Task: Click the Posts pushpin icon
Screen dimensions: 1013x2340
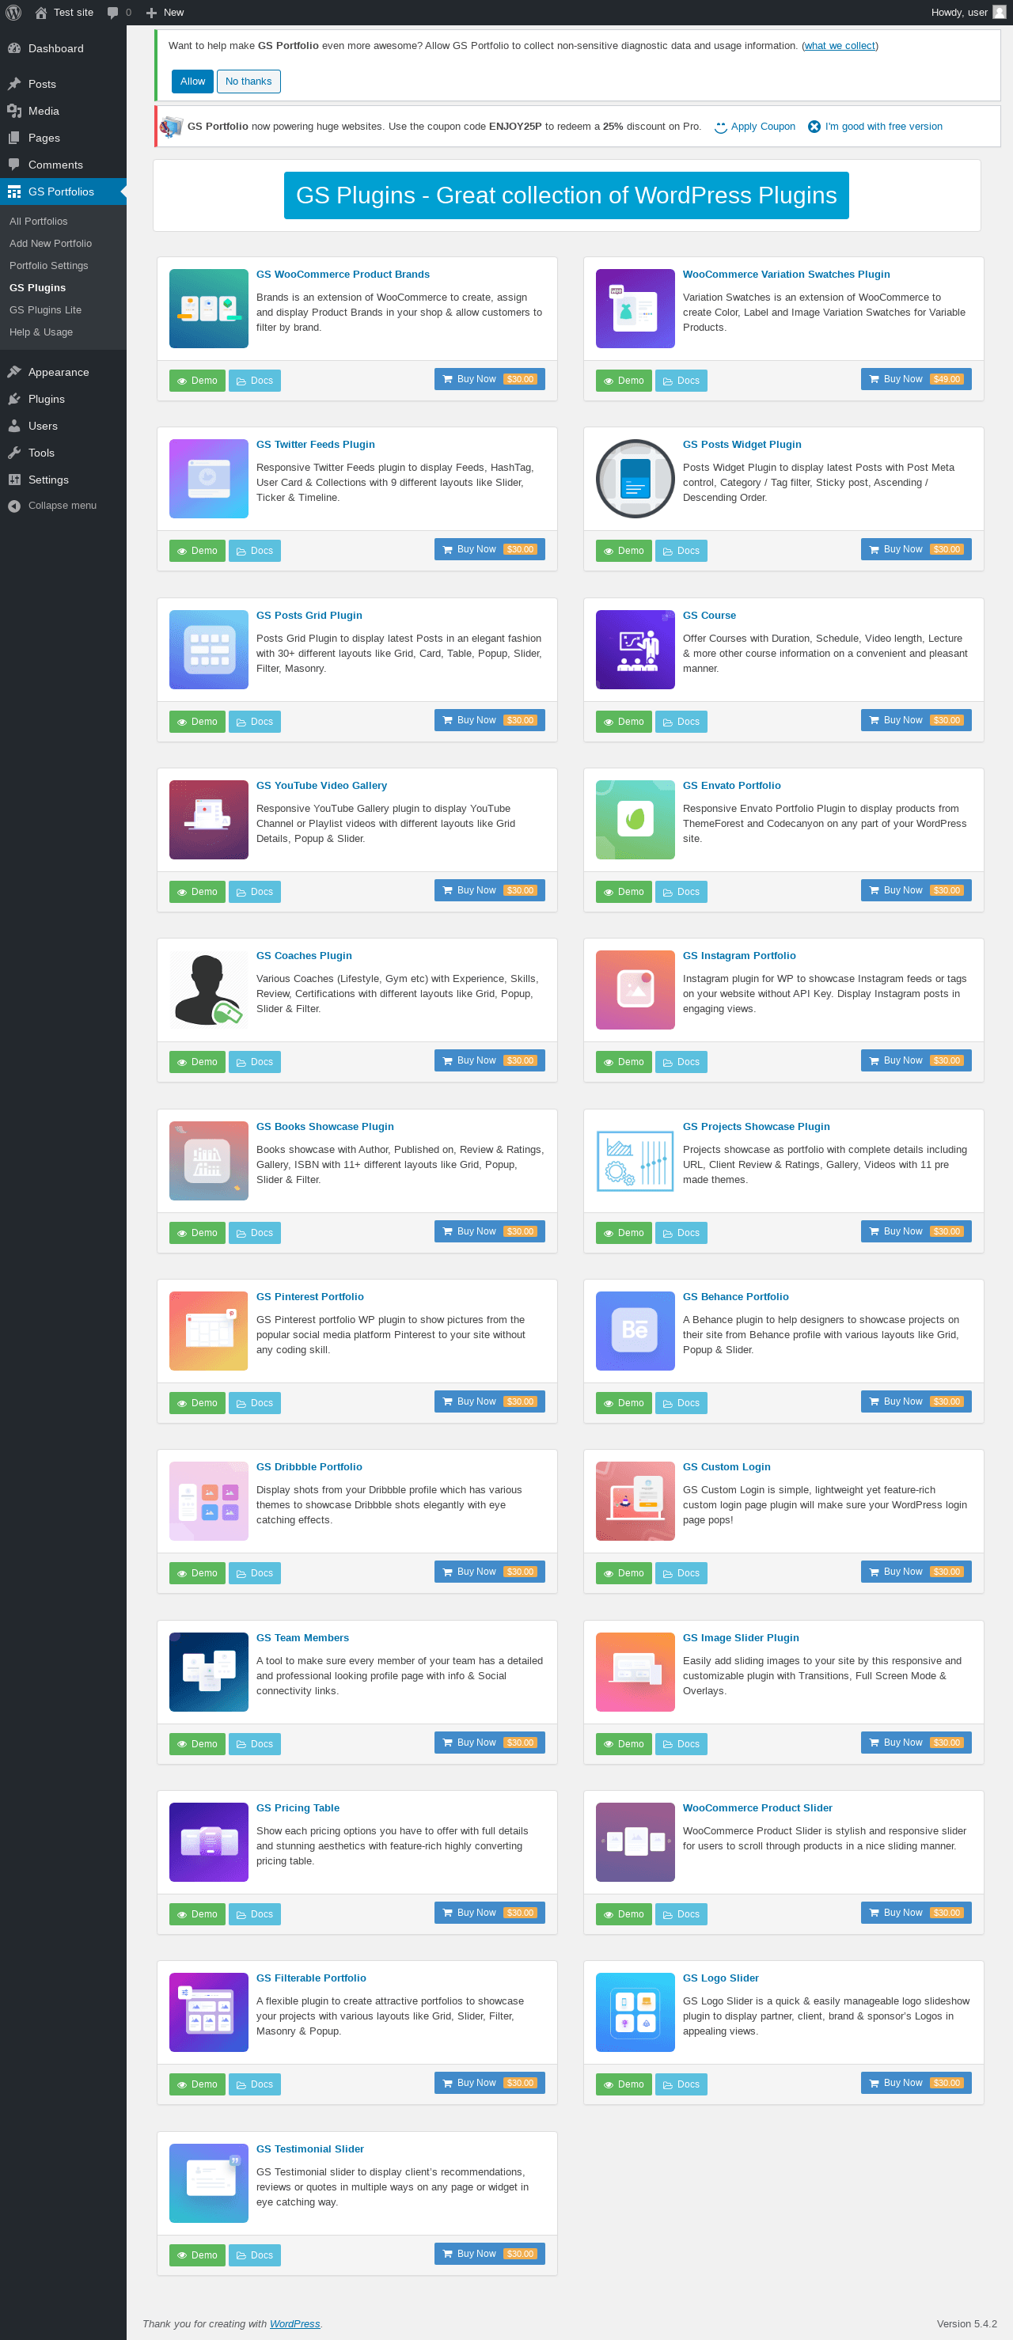Action: [14, 84]
